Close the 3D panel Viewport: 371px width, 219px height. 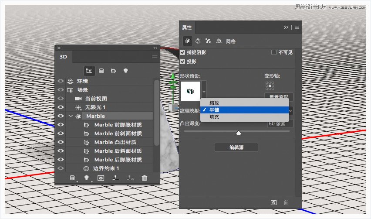point(59,48)
